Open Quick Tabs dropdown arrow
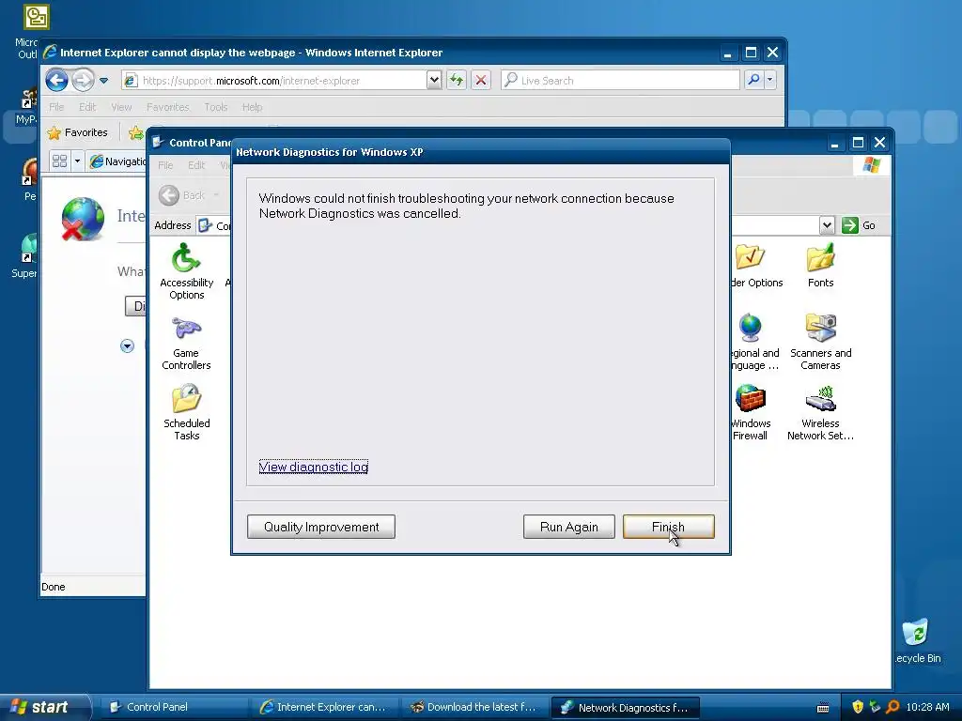Image resolution: width=962 pixels, height=721 pixels. [x=77, y=161]
